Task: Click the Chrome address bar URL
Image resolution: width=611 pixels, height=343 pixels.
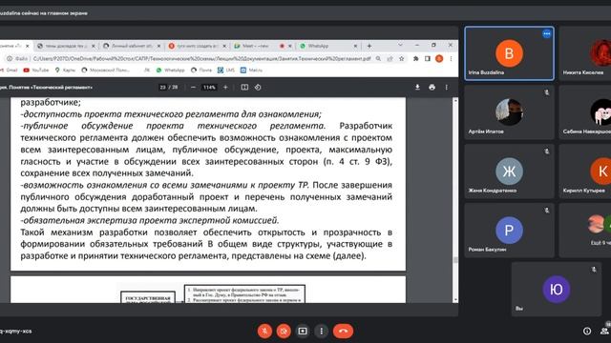Action: pos(201,59)
